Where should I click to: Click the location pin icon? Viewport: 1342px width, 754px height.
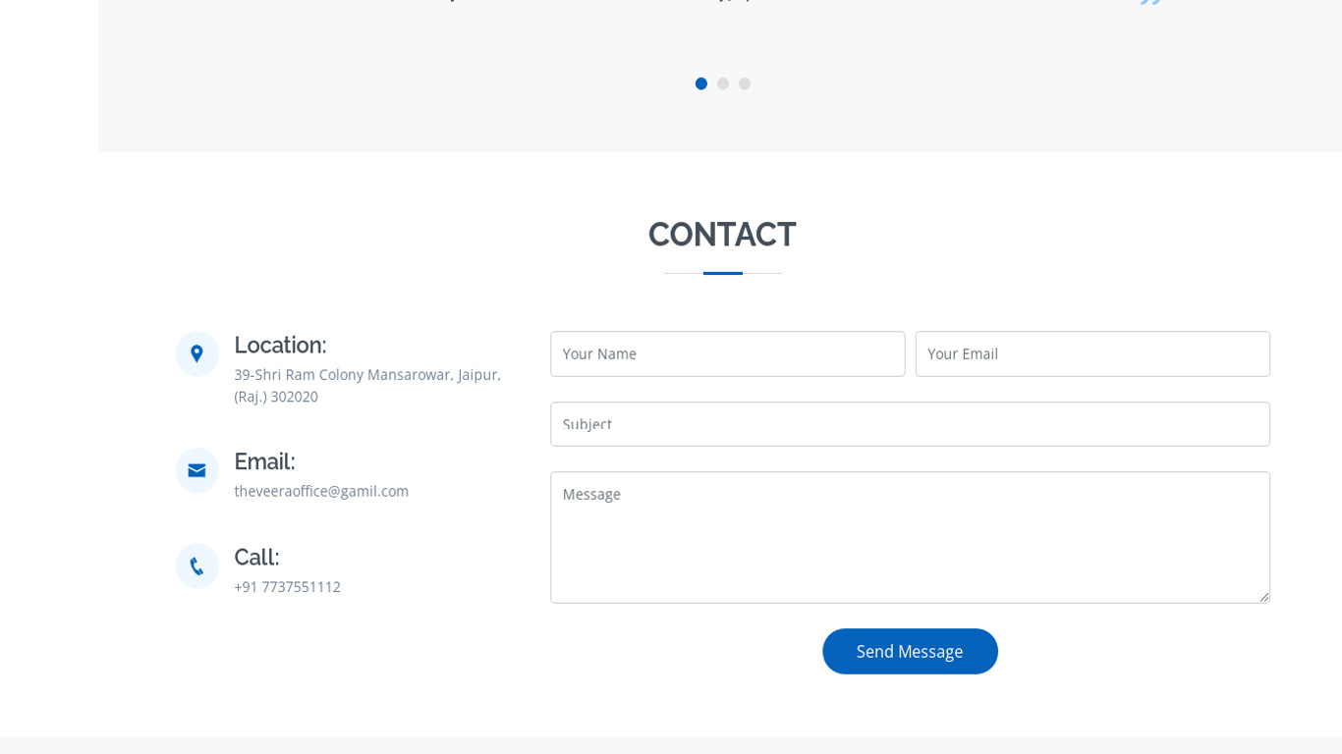tap(196, 353)
